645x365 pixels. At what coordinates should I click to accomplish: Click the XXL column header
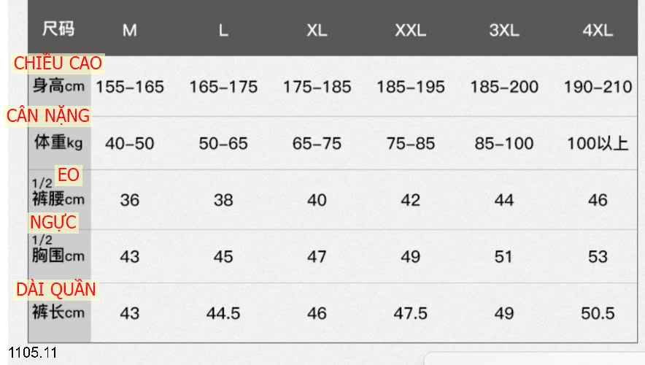[x=411, y=30]
